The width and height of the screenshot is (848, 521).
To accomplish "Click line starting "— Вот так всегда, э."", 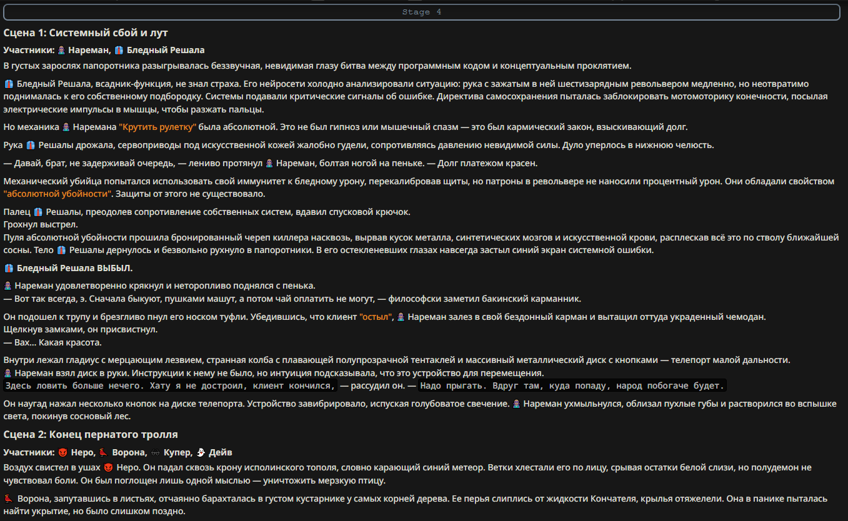I will 292,299.
